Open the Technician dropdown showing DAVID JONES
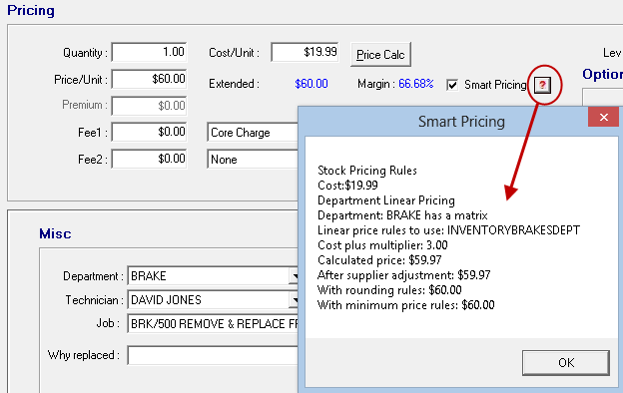The width and height of the screenshot is (623, 393). pos(295,300)
